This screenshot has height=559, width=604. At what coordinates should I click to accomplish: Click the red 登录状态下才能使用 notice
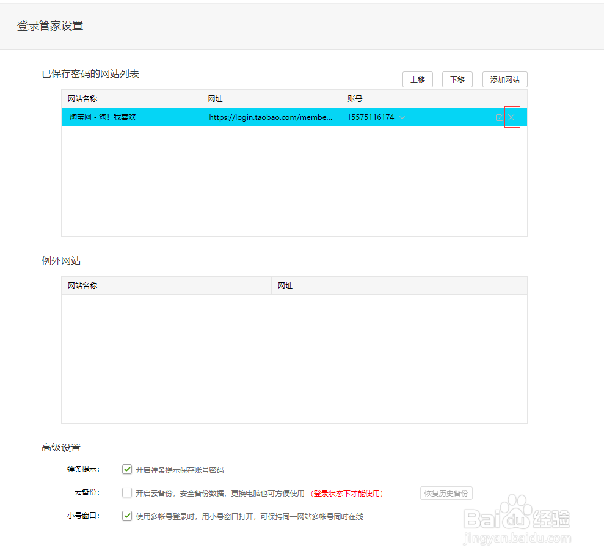coord(347,494)
